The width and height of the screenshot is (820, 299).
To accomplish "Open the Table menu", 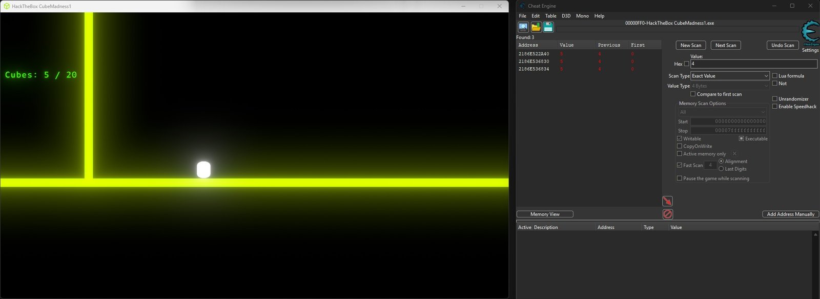I will pyautogui.click(x=550, y=16).
